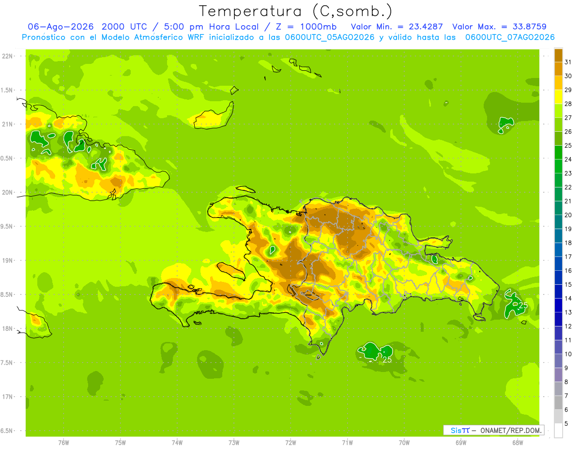Click the "Valor Min. = 23.4287" text
The image size is (581, 449).
pyautogui.click(x=397, y=27)
